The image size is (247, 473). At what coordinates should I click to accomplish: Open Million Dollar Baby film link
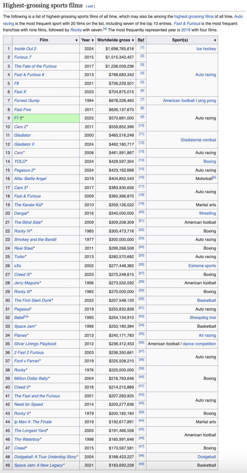pos(31,378)
